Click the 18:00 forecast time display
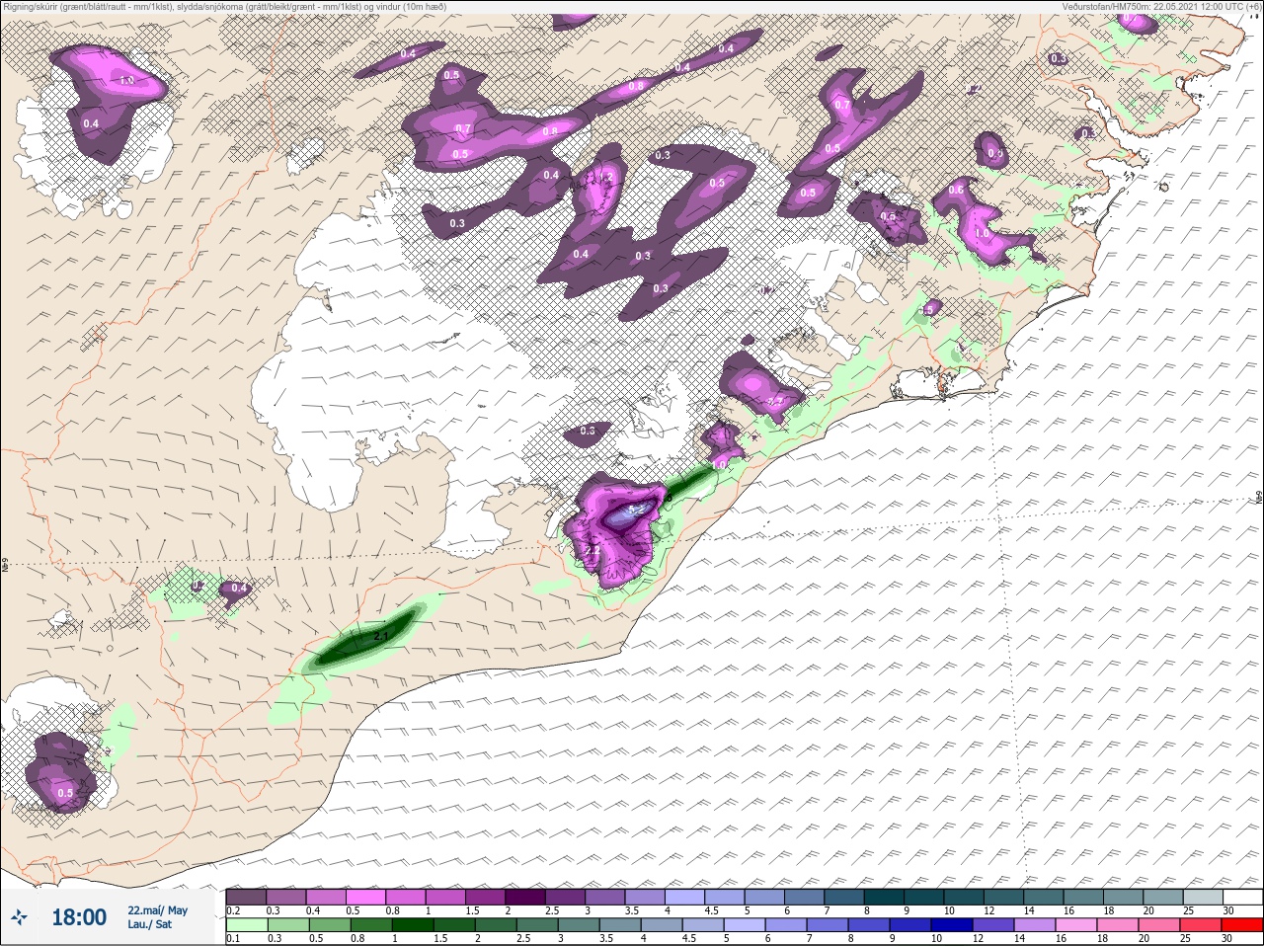 [x=79, y=917]
